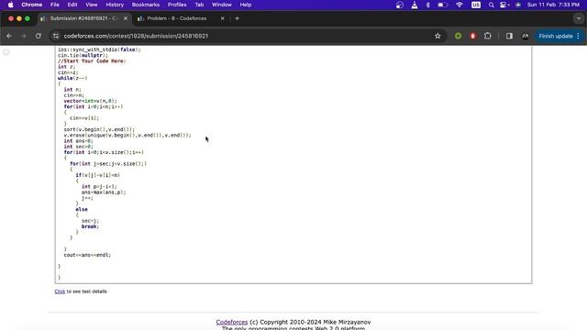This screenshot has width=587, height=330.
Task: Click the 'sort(v.begin(),v.end());' line
Action: [99, 129]
